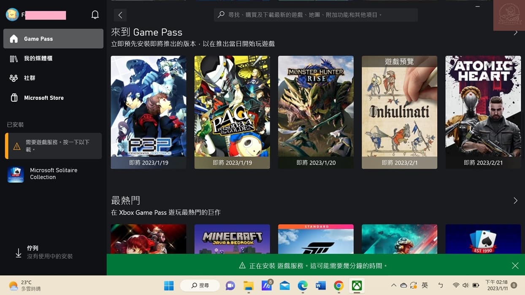Select Microsoft Solitaire Collection under 已安裝
Screen dimensions: 525x295
pos(54,174)
